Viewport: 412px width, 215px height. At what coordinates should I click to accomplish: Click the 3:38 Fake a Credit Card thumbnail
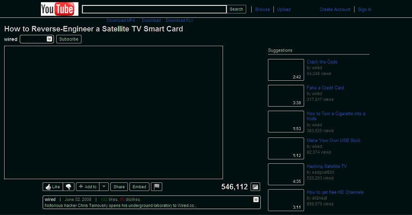286,96
